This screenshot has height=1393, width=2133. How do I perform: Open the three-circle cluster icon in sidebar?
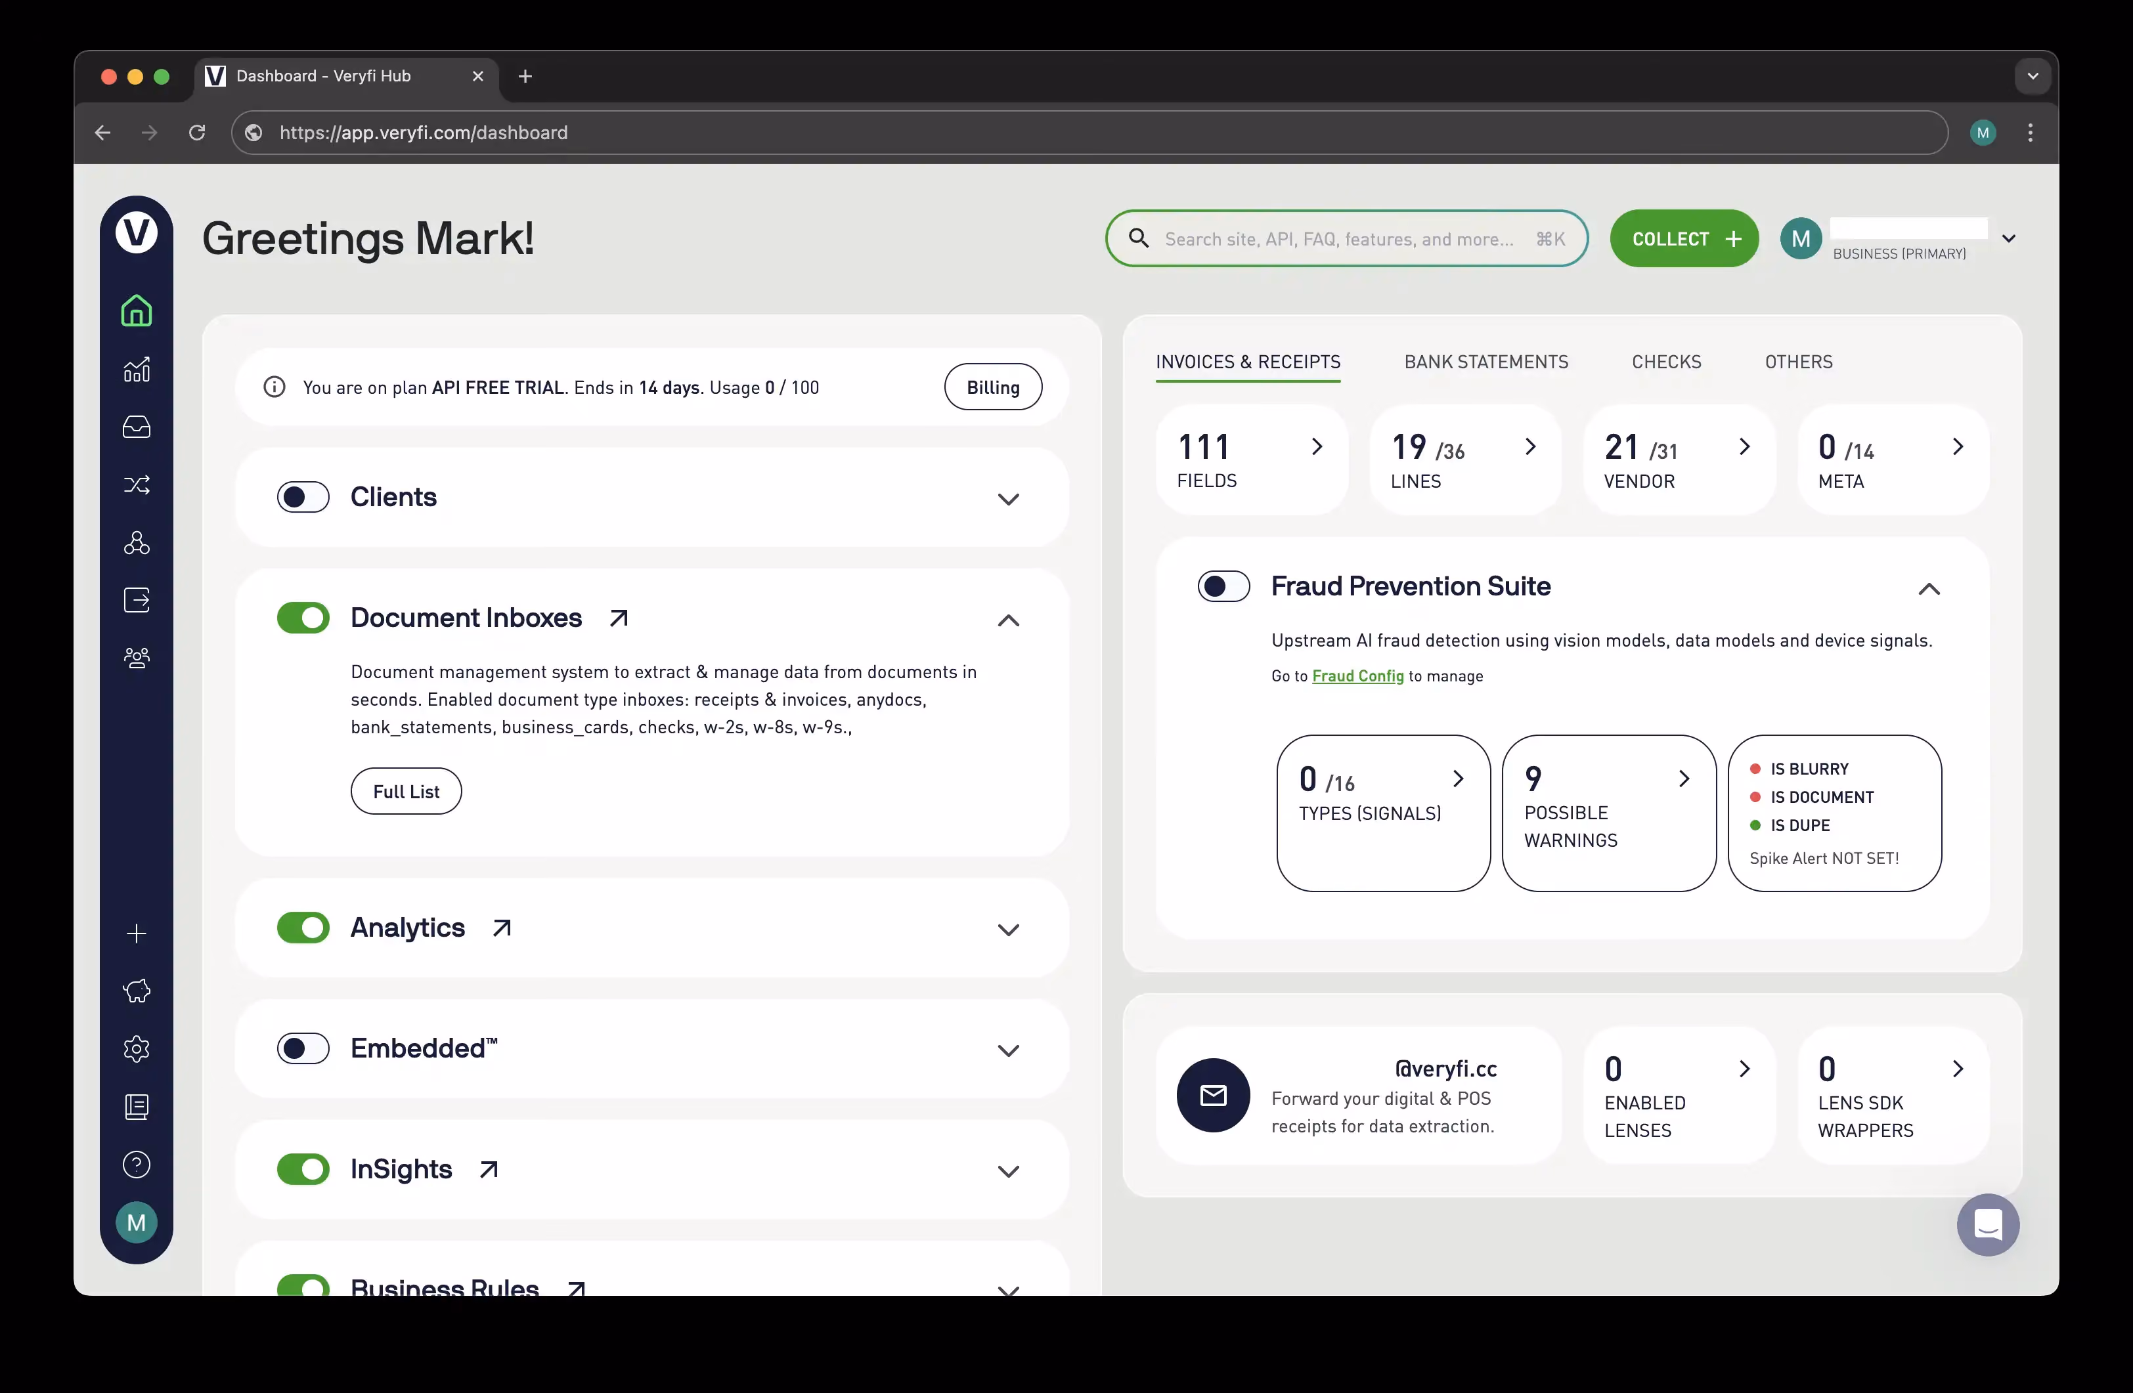click(136, 543)
